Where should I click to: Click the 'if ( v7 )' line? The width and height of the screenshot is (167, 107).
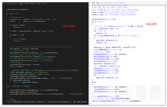(99, 75)
